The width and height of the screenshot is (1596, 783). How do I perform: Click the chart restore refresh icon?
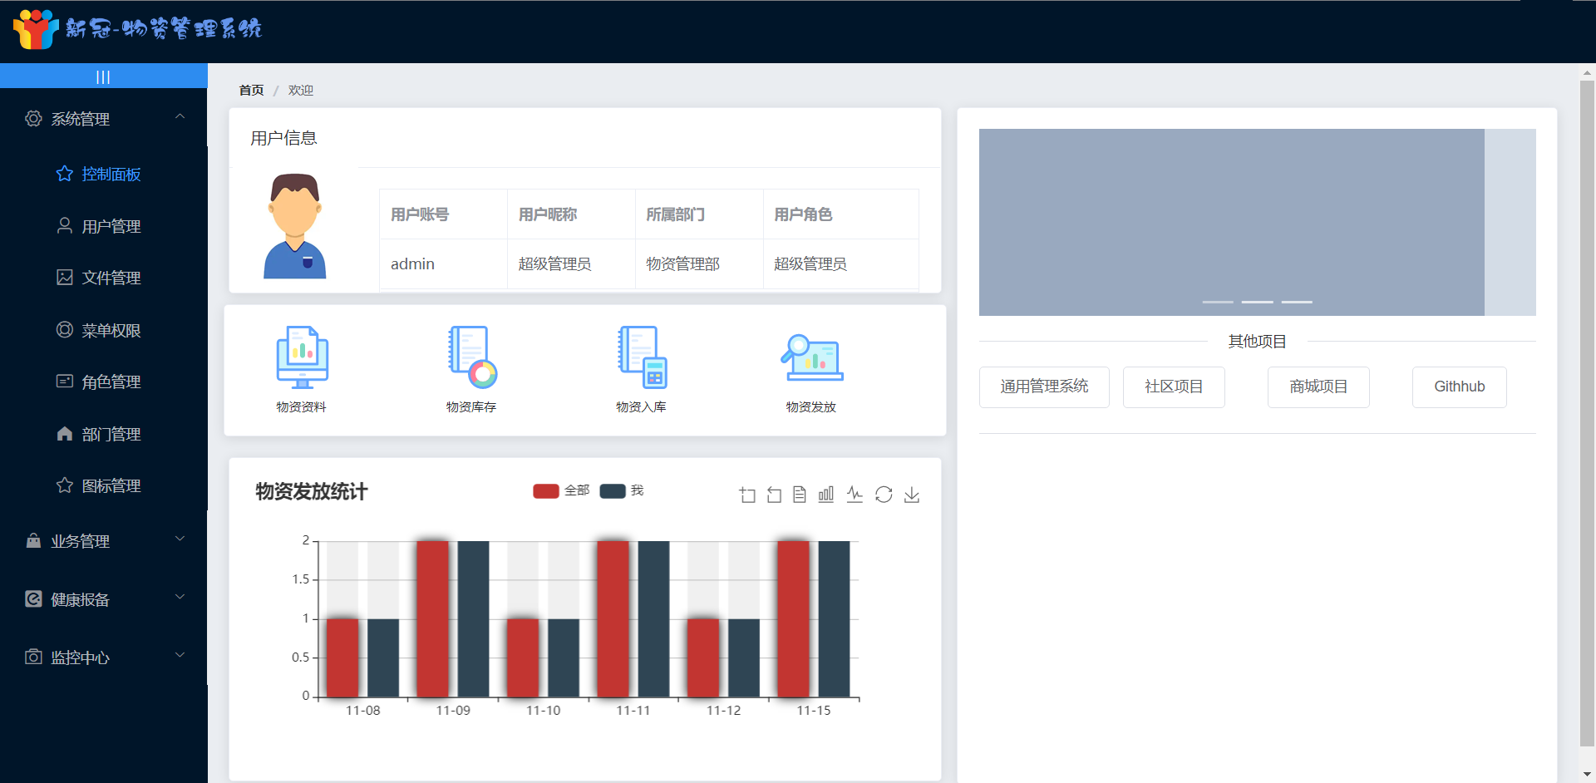click(884, 495)
